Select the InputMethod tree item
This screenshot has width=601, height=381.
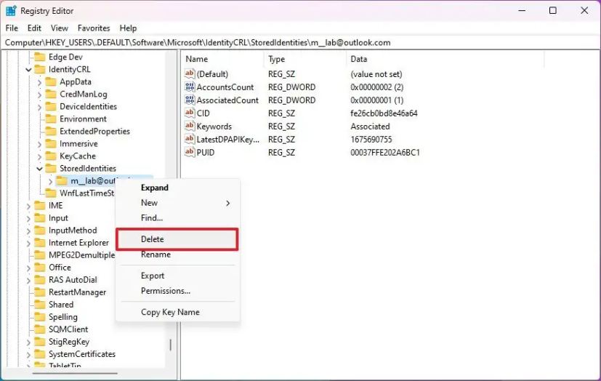tap(73, 230)
